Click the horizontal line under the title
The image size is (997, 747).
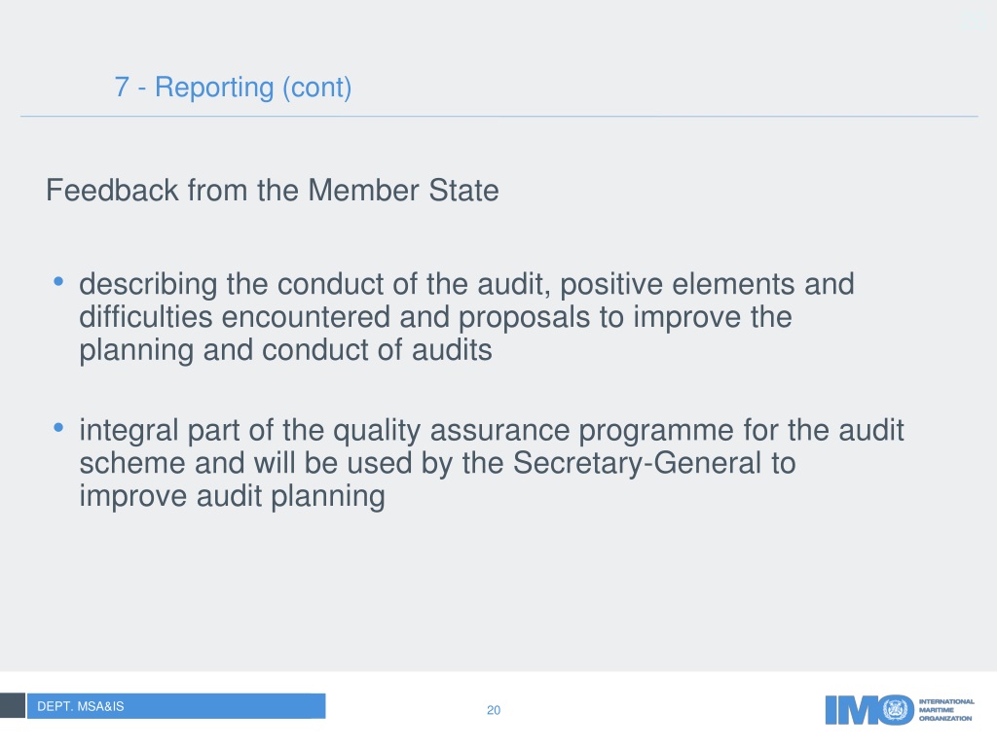point(499,117)
